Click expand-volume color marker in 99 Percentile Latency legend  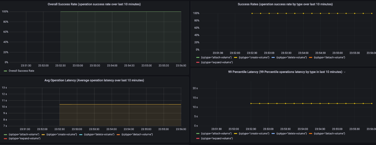coord(197,138)
